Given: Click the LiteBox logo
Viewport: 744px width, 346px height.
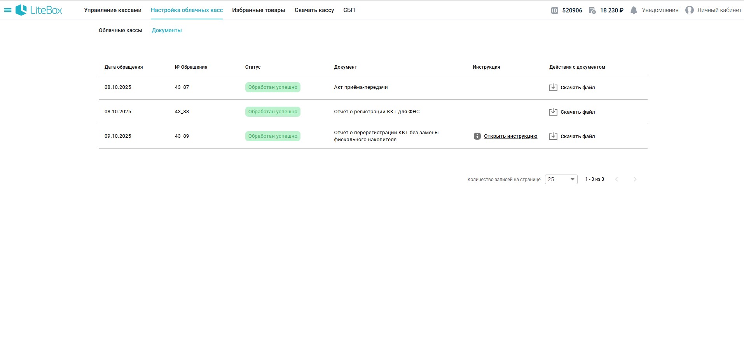Looking at the screenshot, I should [39, 10].
